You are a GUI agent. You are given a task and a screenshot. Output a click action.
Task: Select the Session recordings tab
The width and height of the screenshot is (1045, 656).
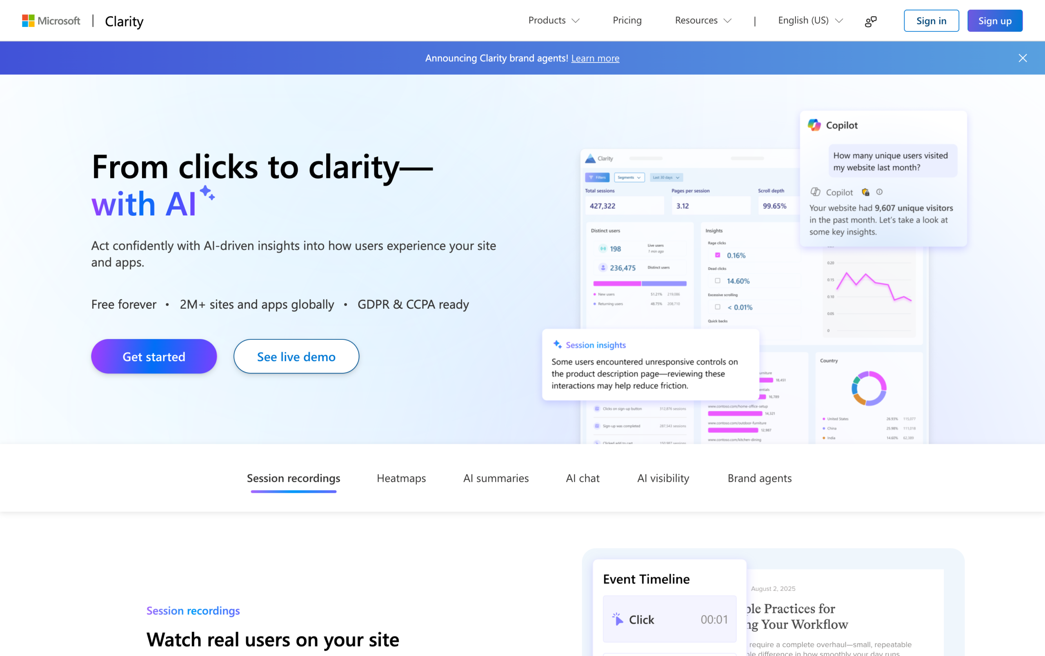click(293, 478)
